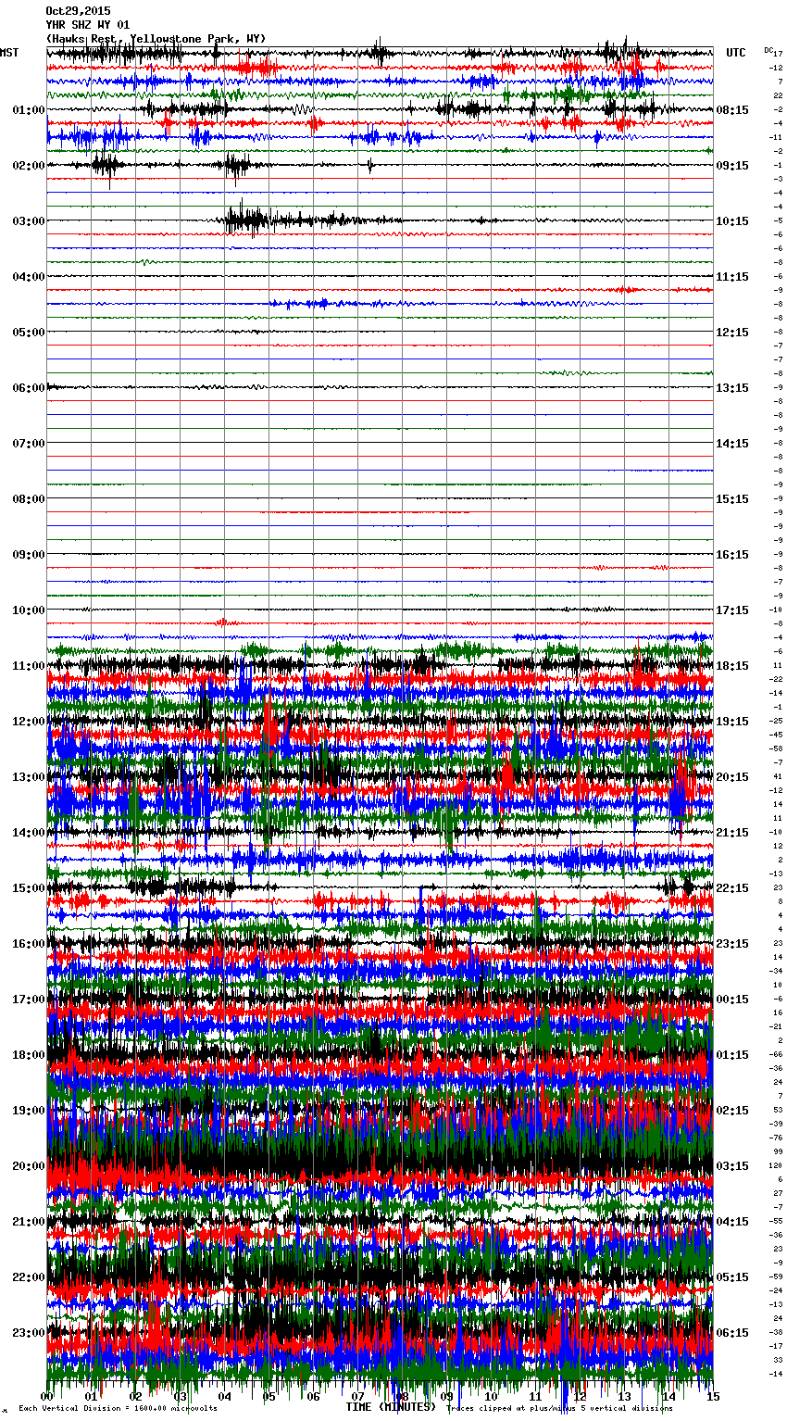Image resolution: width=787 pixels, height=1421 pixels.
Task: Select the "10:15" UTC time label
Action: 732,221
